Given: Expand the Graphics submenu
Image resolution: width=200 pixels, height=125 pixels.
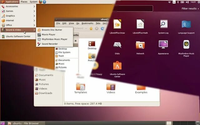Looking at the screenshot, I should click(x=18, y=16).
